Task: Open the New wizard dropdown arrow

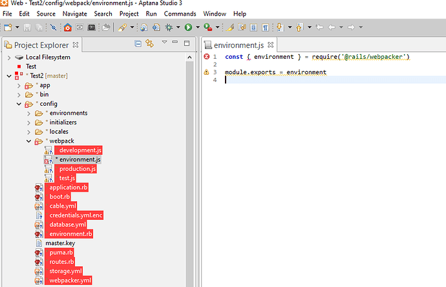Action: pyautogui.click(x=17, y=27)
